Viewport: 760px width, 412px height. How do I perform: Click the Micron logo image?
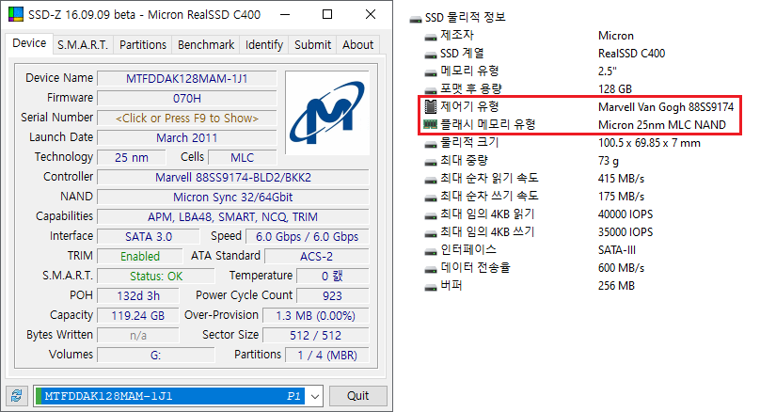tap(327, 113)
